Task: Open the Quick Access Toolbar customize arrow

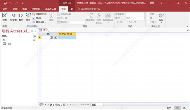Action: [x=23, y=3]
